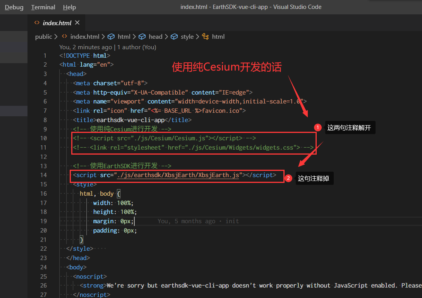Click line number 14 in the gutter

coord(43,175)
